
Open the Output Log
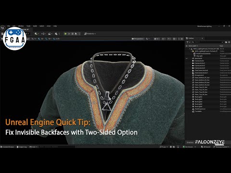22,147
